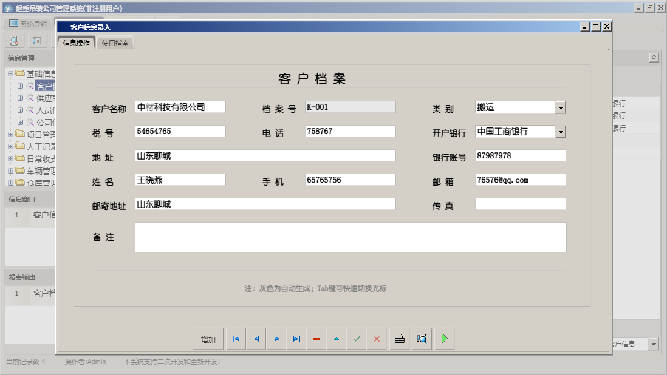Screen dimensions: 667x375
Task: Confirm the record with the green check
Action: tap(357, 339)
